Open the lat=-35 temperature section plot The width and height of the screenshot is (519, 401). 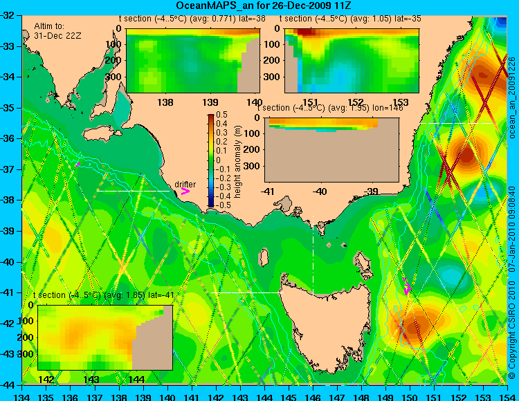click(x=352, y=61)
